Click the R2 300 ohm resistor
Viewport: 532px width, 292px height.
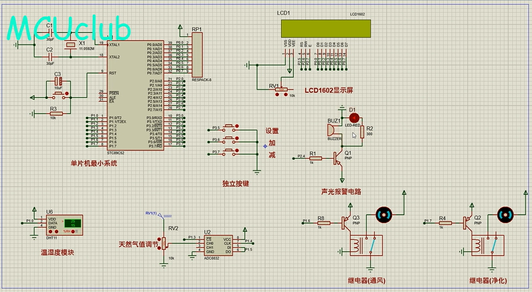pyautogui.click(x=362, y=131)
